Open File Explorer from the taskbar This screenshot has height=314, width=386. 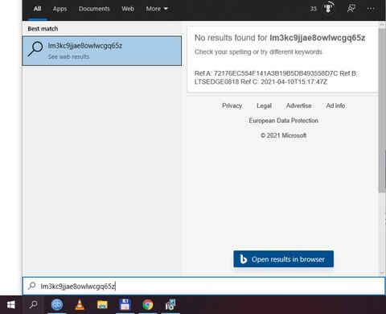click(x=102, y=305)
